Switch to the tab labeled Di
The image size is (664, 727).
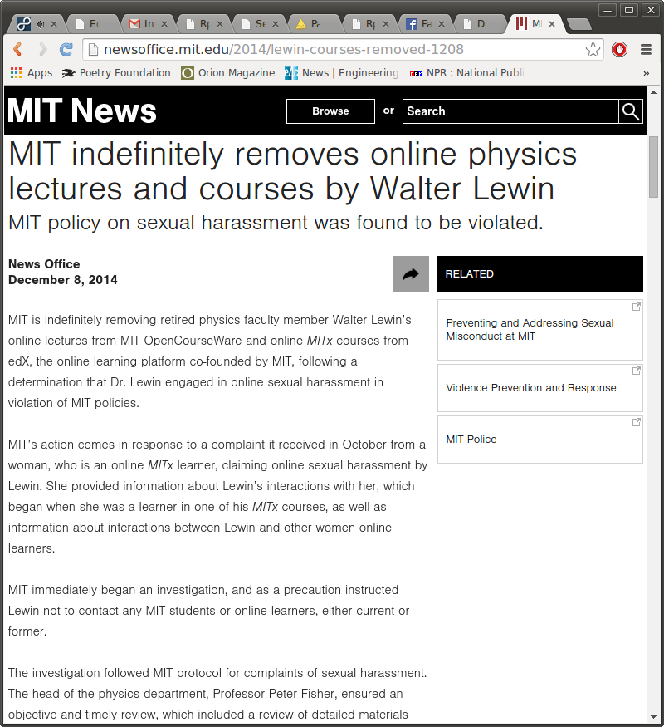click(481, 23)
